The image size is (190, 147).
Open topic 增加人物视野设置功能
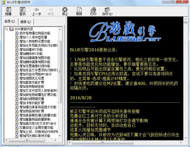(x=35, y=41)
